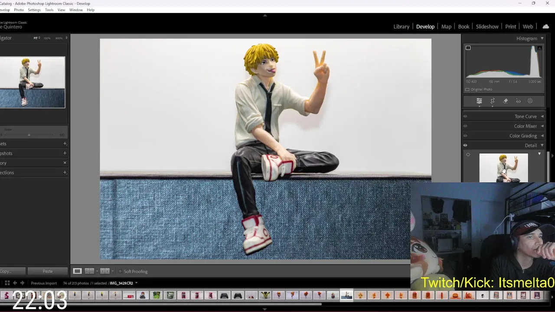This screenshot has height=312, width=555.
Task: Toggle shadow clipping indicator in histogram
Action: point(468,48)
